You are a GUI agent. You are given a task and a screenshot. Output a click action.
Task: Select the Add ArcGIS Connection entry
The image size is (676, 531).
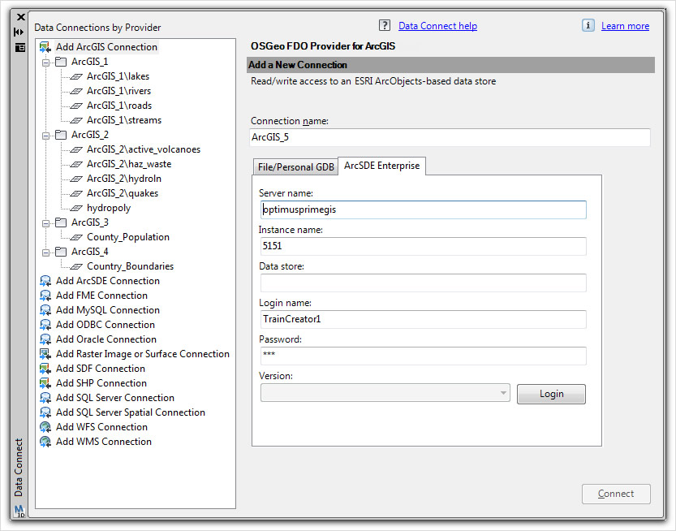coord(106,47)
